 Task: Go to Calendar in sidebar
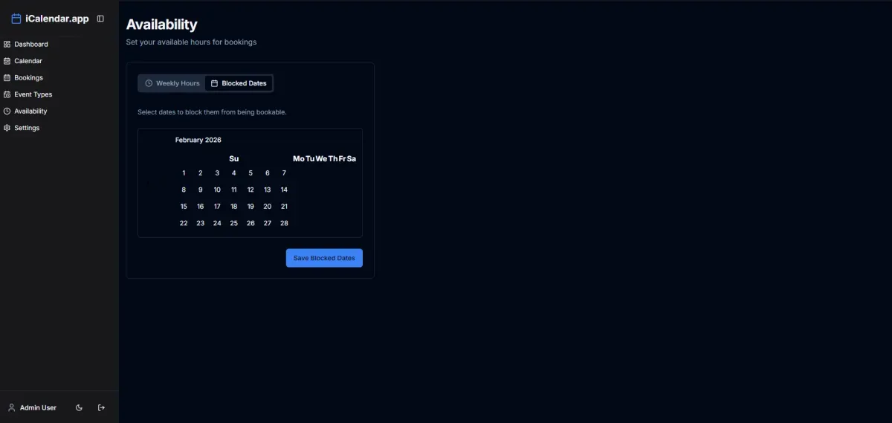[28, 61]
